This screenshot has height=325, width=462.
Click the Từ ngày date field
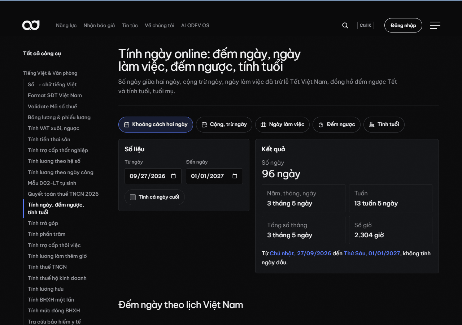click(153, 176)
